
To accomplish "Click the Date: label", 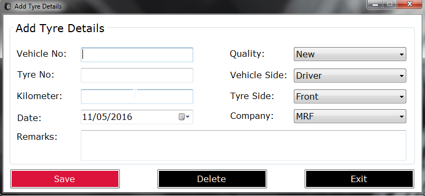I will point(29,118).
